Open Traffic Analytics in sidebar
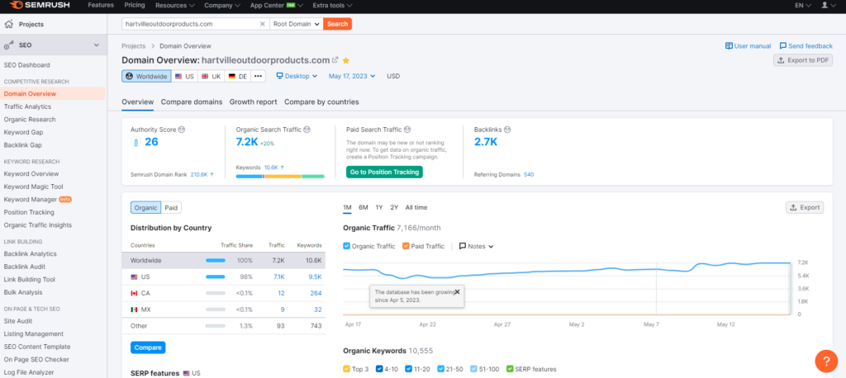The image size is (846, 378). [27, 106]
